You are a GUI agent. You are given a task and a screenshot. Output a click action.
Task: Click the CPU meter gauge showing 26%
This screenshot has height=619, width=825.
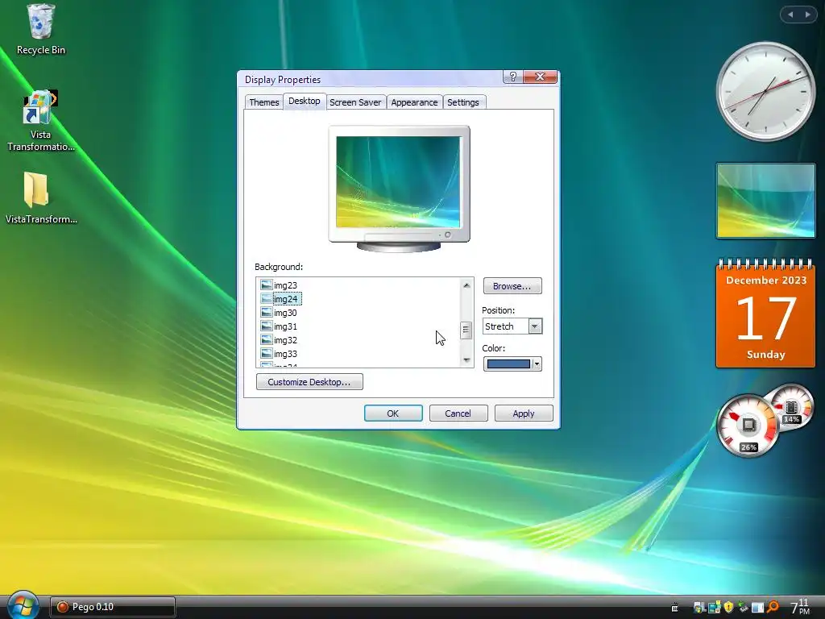(748, 426)
